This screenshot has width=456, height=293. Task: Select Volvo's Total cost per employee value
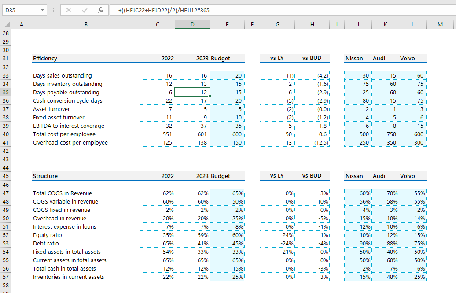412,134
